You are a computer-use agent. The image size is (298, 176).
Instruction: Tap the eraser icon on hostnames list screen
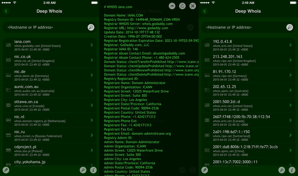(6, 170)
